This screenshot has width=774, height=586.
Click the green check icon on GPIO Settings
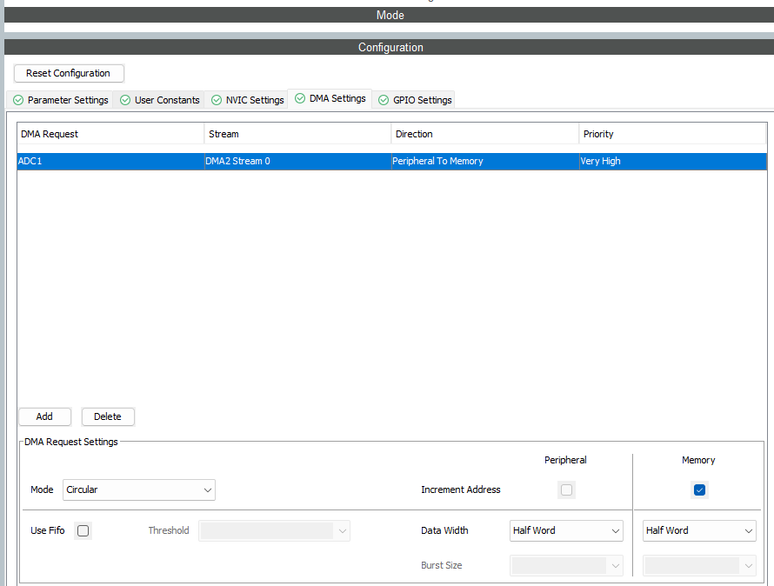pos(384,100)
